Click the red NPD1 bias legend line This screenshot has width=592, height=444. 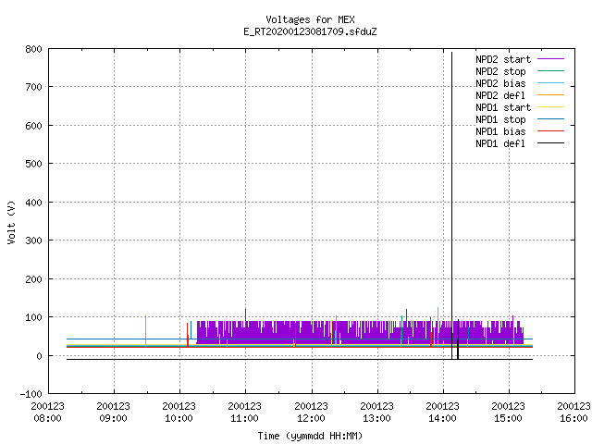coord(551,131)
